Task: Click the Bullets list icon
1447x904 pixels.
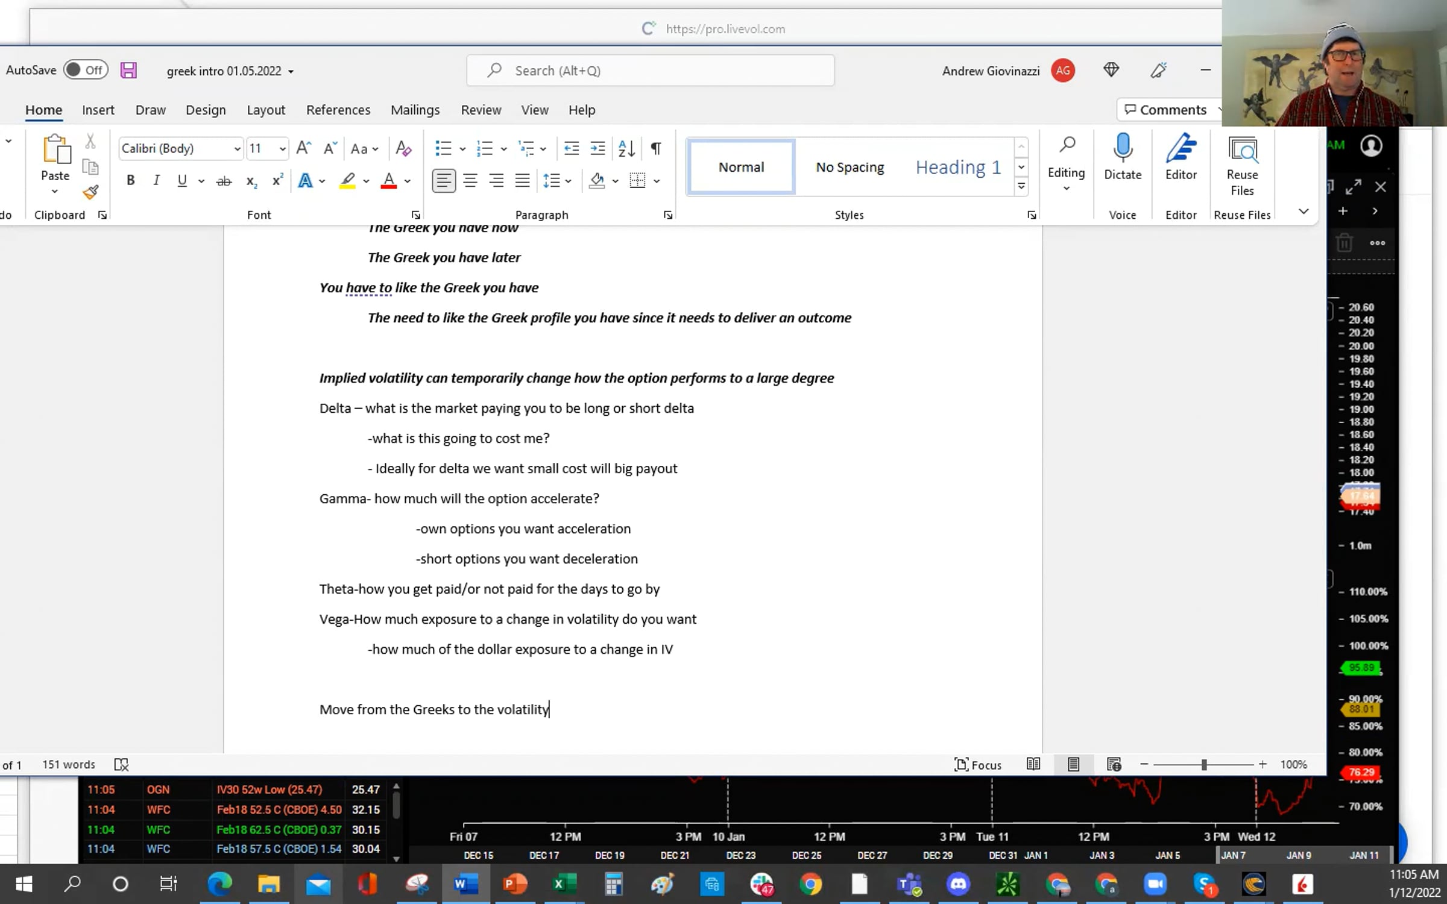Action: click(x=443, y=148)
